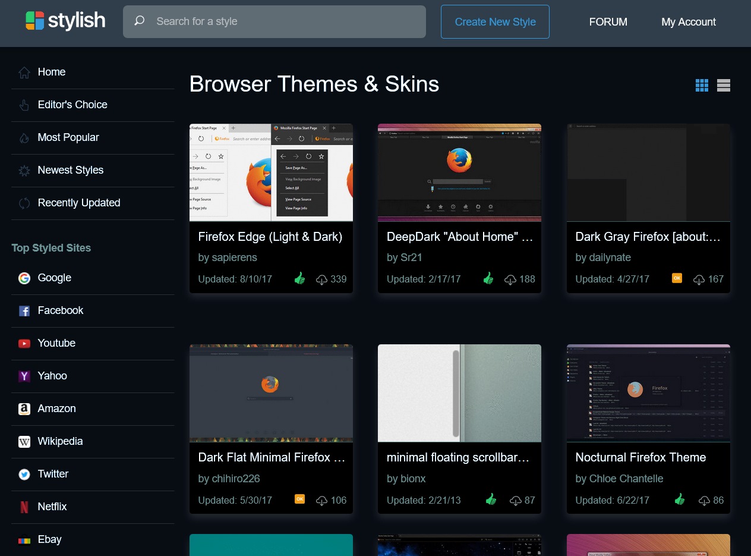Click thumbs-up icon on Nocturnal Firefox Theme
The image size is (751, 556).
[x=680, y=500]
